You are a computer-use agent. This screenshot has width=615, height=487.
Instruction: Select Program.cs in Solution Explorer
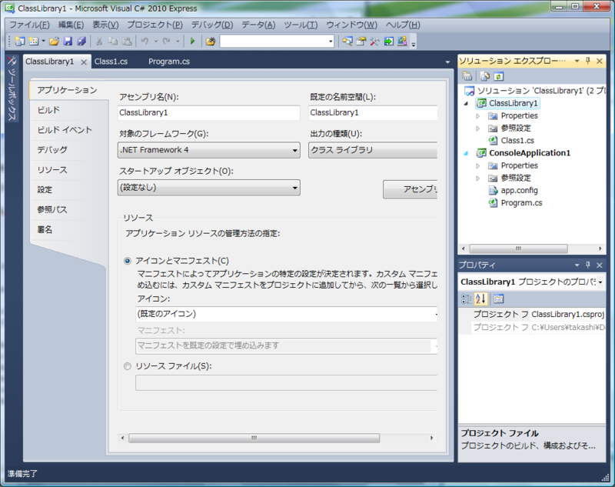pyautogui.click(x=522, y=203)
